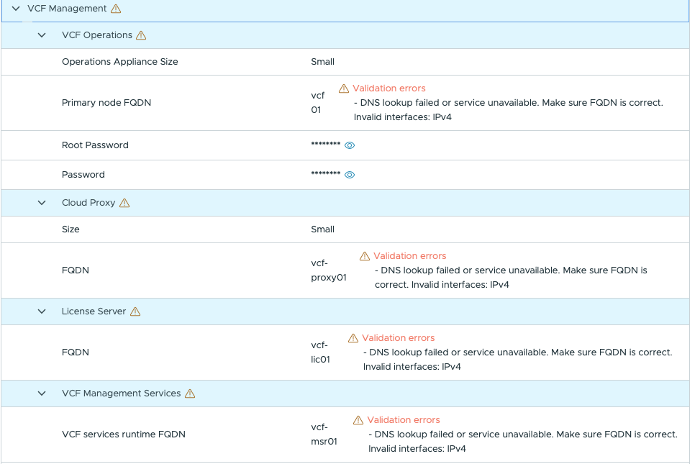The width and height of the screenshot is (700, 464).
Task: Click the 'Small' value for Cloud Proxy Size
Action: [x=322, y=229]
